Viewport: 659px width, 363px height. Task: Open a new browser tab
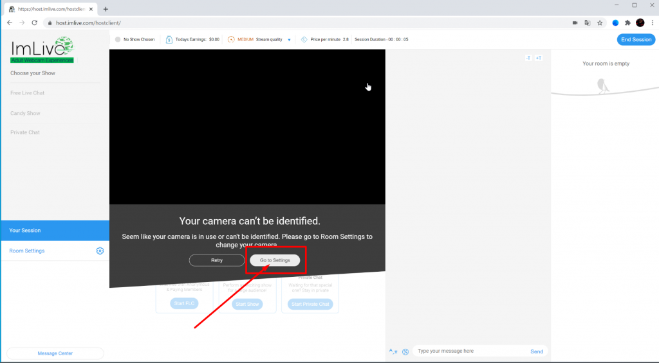tap(106, 9)
